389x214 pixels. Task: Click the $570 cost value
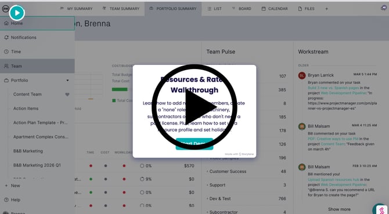[x=189, y=166]
